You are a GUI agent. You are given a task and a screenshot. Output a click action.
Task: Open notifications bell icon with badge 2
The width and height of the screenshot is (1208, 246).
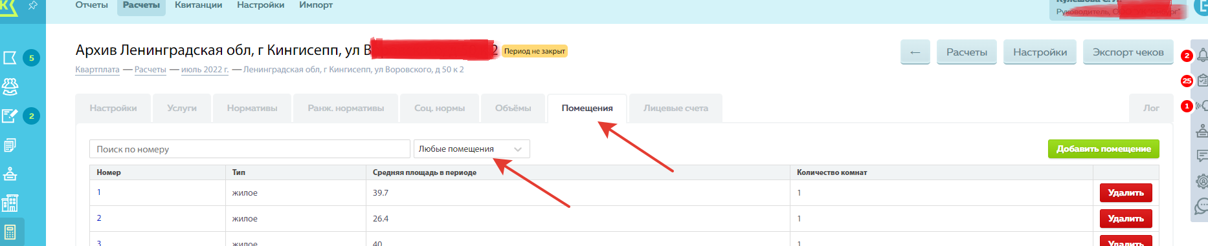click(1202, 55)
